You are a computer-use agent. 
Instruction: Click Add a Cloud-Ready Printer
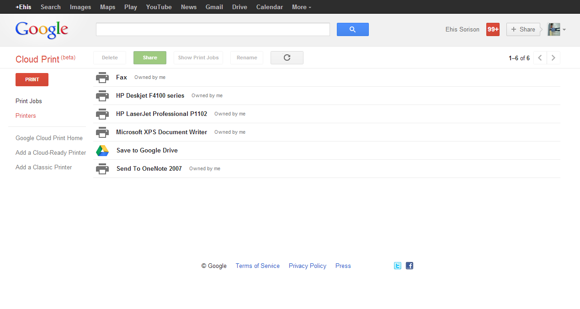click(x=51, y=152)
